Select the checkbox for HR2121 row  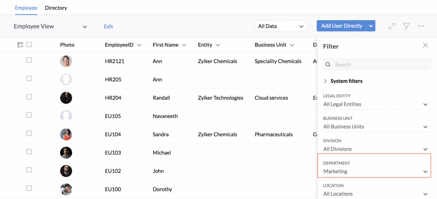pyautogui.click(x=29, y=60)
